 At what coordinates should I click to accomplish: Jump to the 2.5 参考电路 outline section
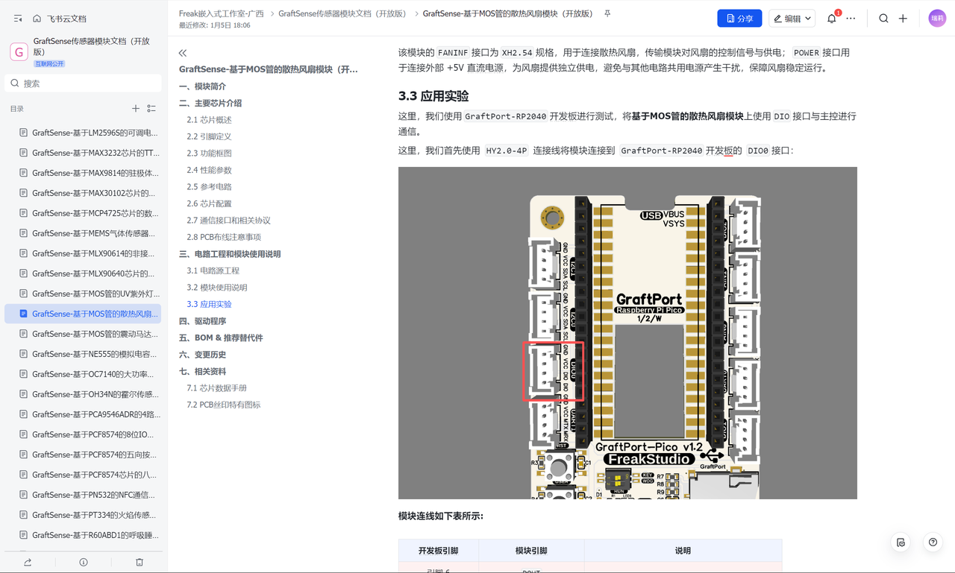click(x=209, y=187)
